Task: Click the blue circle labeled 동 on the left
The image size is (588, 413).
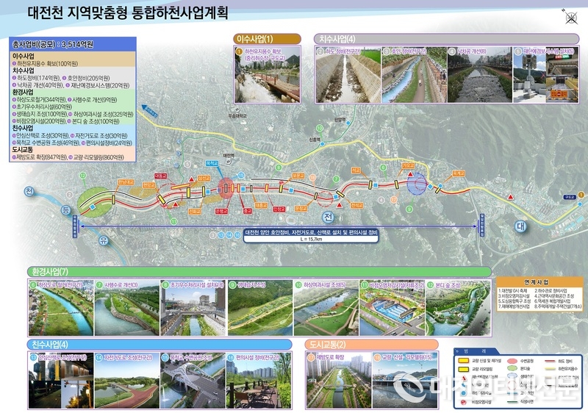Action: [65, 212]
